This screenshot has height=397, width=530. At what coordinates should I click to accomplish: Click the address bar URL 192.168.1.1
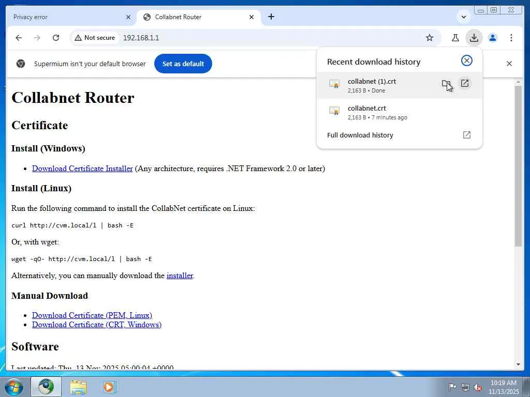point(141,38)
